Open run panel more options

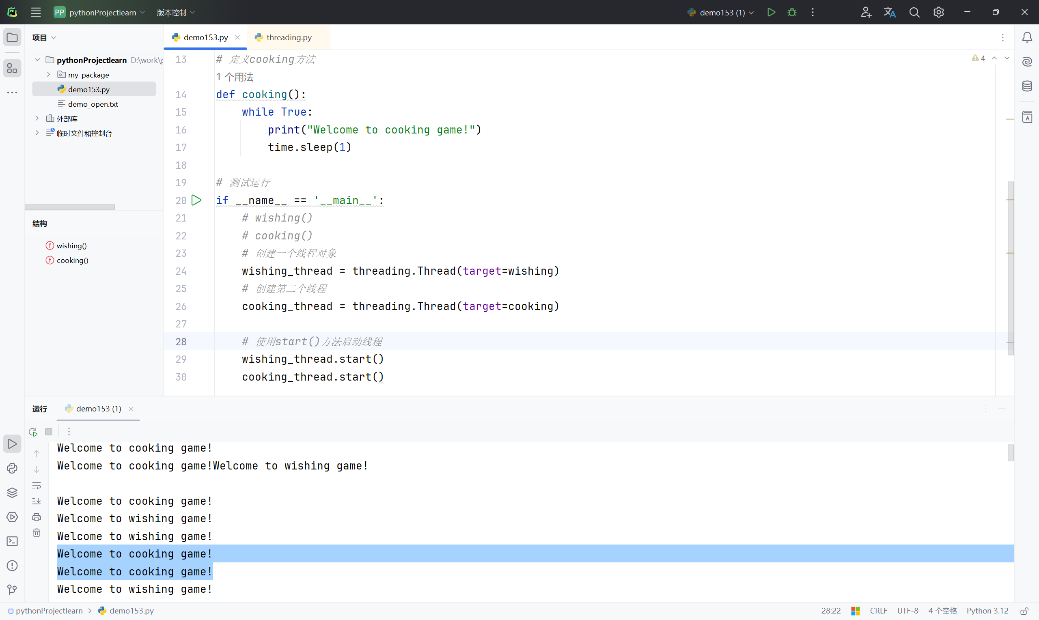coord(69,432)
